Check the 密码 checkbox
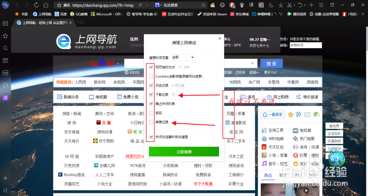This screenshot has width=368, height=196. pyautogui.click(x=151, y=113)
